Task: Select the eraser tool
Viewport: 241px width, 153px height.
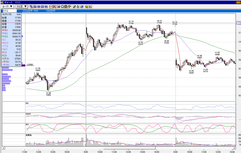Action: click(x=82, y=7)
